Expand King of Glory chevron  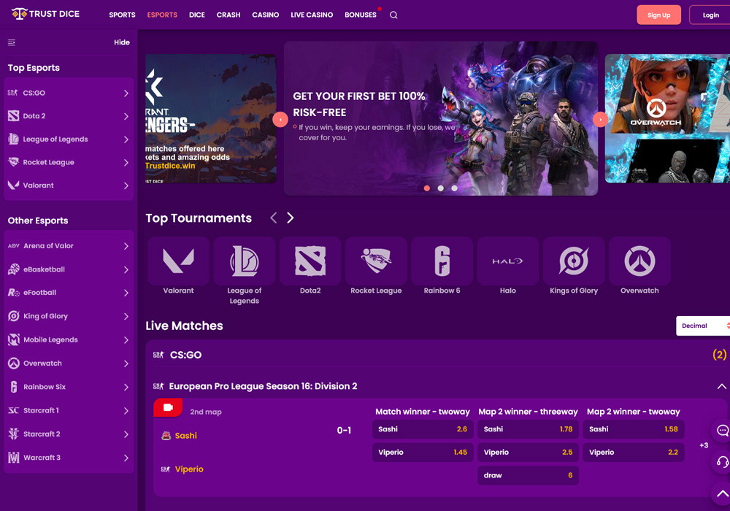coord(126,317)
